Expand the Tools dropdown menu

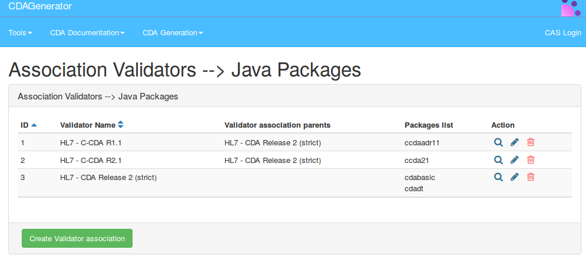20,33
